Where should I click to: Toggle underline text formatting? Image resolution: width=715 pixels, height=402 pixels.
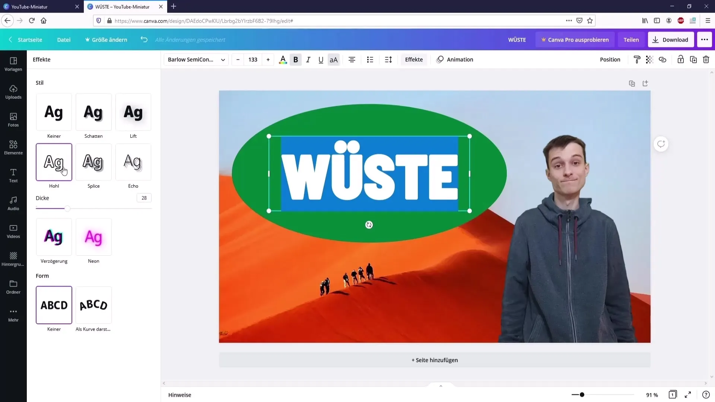[x=321, y=60]
